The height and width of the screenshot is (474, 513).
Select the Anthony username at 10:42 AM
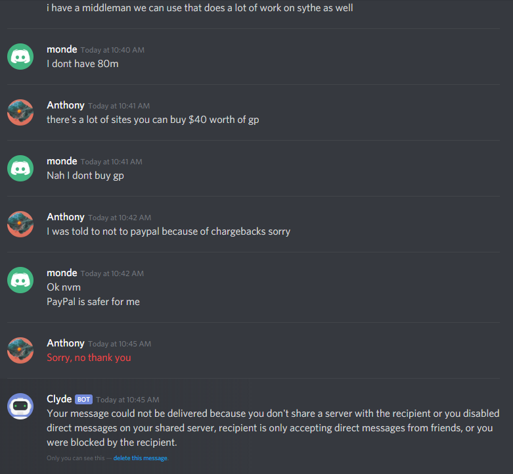coord(66,217)
